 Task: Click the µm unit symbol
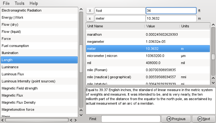pyautogui.click(x=183, y=56)
